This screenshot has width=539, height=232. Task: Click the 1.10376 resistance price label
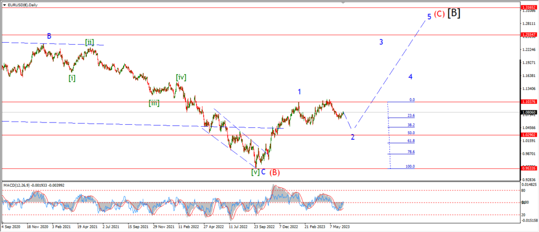point(528,102)
